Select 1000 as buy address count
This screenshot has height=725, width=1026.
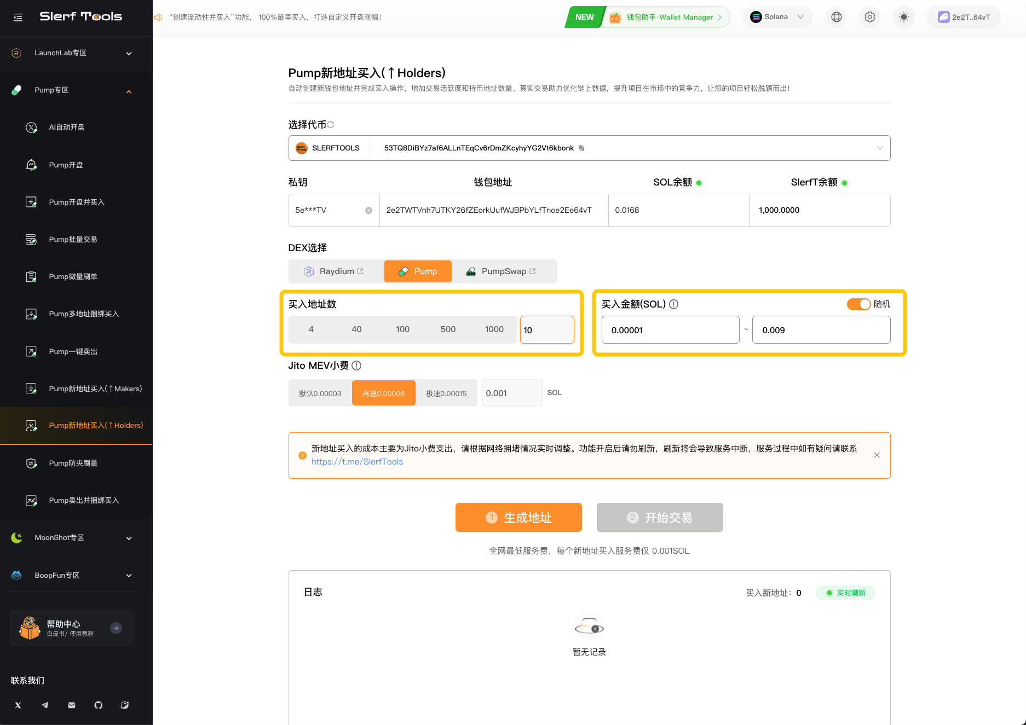point(494,329)
